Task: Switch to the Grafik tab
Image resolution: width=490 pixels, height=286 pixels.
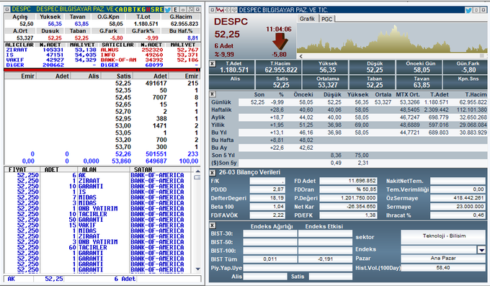Action: point(307,19)
